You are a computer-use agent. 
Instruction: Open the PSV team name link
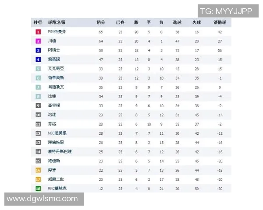(57, 32)
